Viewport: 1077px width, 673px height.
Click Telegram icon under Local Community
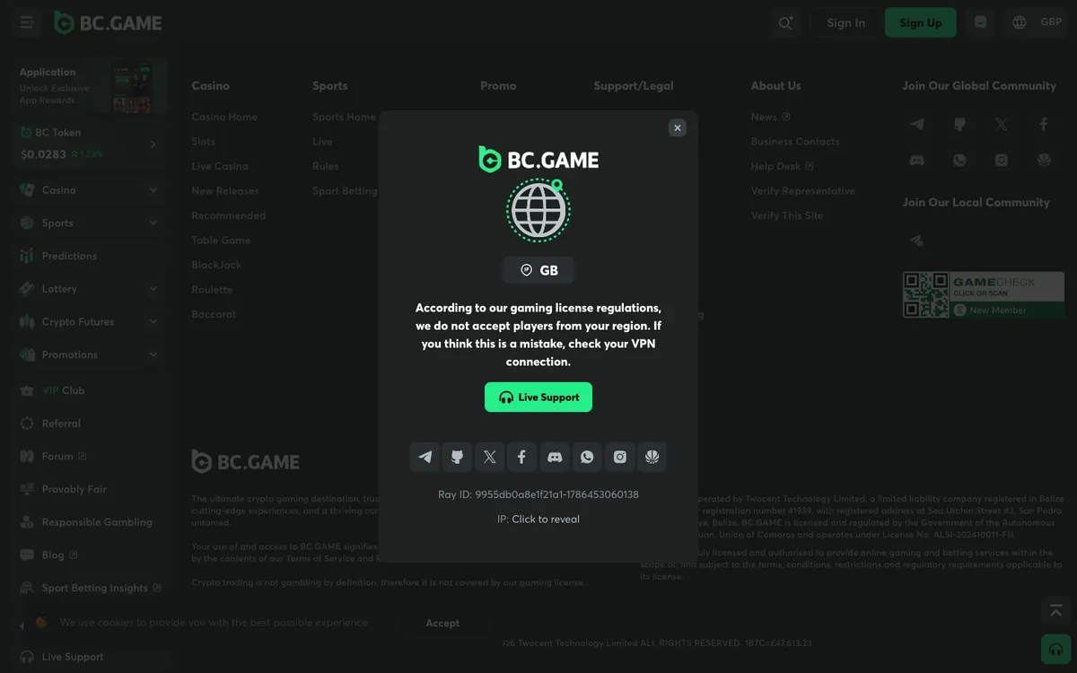[916, 240]
